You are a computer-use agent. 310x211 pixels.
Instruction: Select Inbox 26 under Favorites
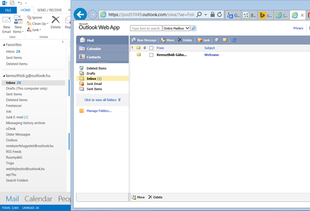click(13, 52)
